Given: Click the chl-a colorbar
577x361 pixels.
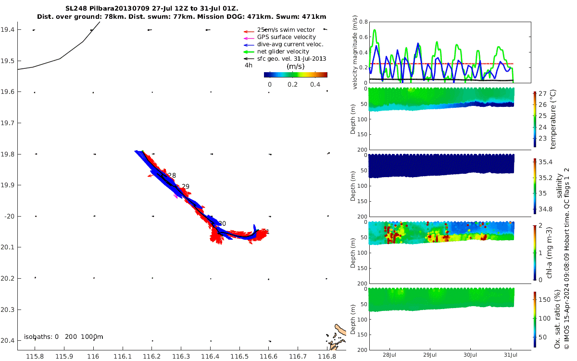Looking at the screenshot, I should (535, 252).
